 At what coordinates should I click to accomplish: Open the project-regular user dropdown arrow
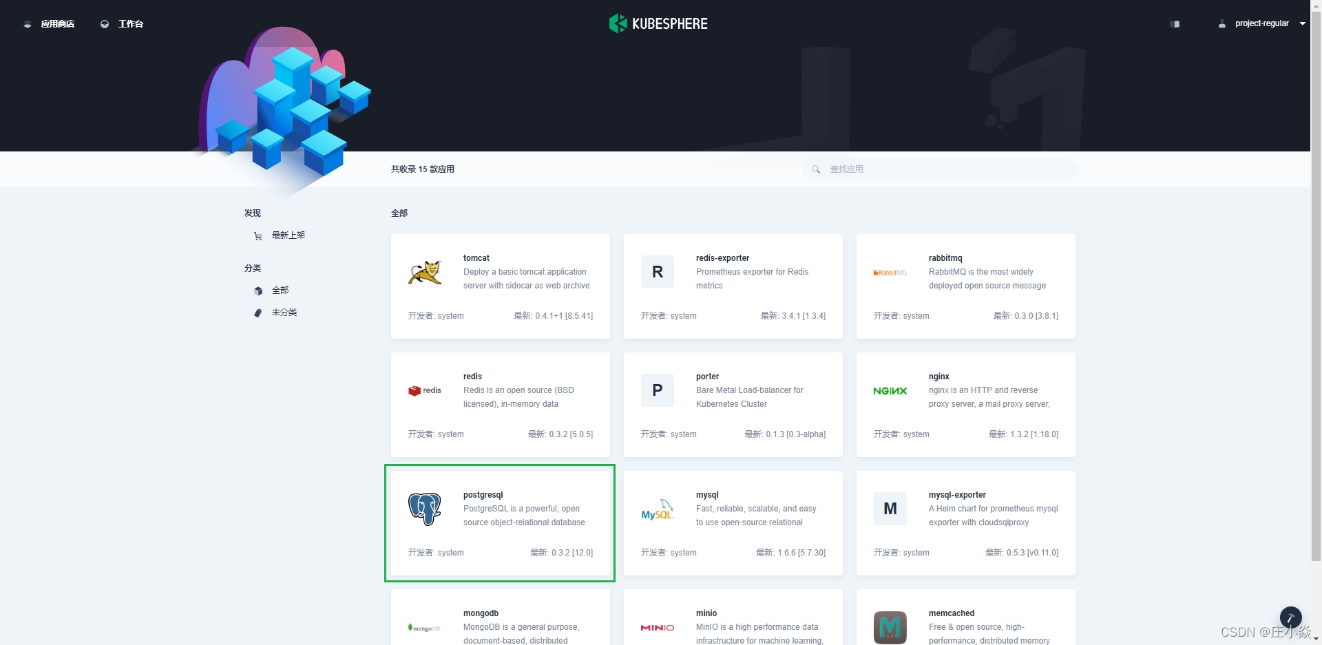pyautogui.click(x=1303, y=24)
